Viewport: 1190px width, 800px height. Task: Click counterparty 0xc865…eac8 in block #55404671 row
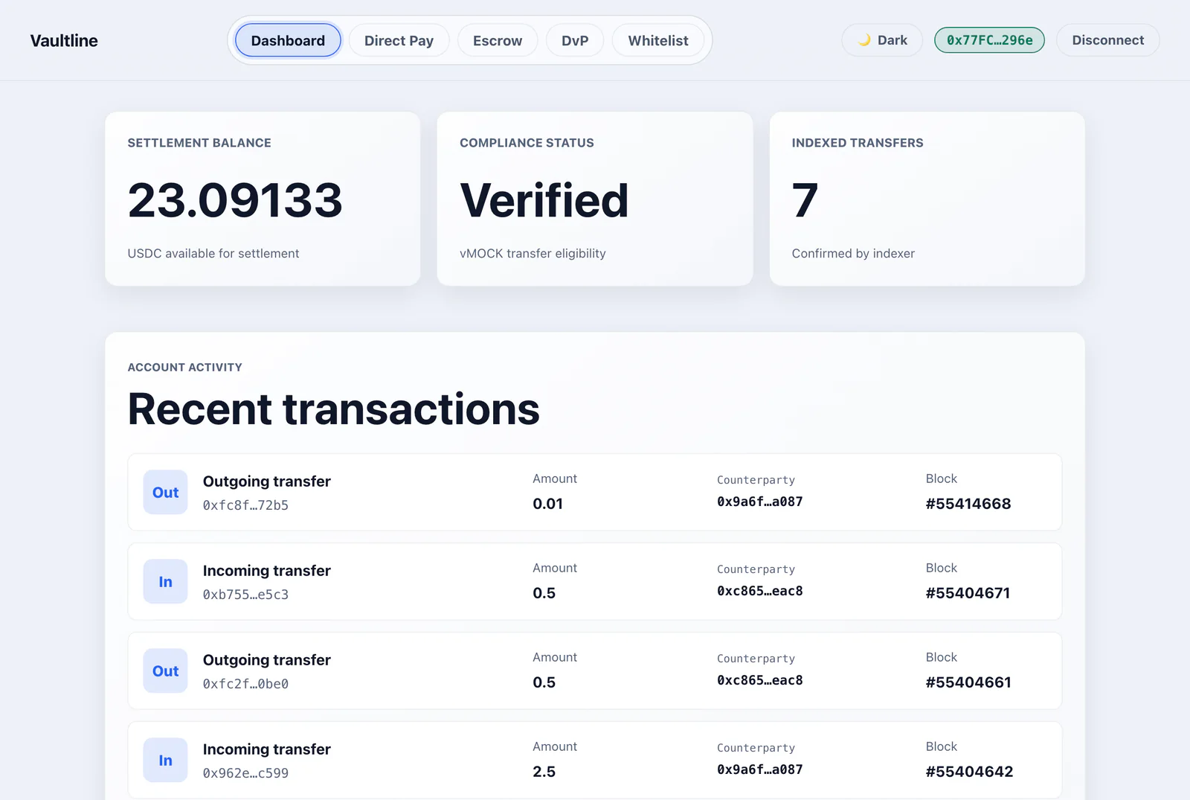pyautogui.click(x=759, y=591)
